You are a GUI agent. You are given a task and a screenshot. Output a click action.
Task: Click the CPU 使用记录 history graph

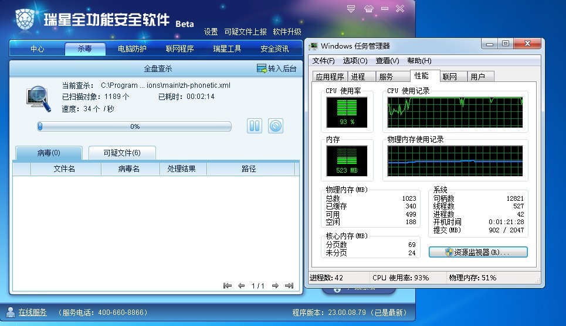(455, 112)
